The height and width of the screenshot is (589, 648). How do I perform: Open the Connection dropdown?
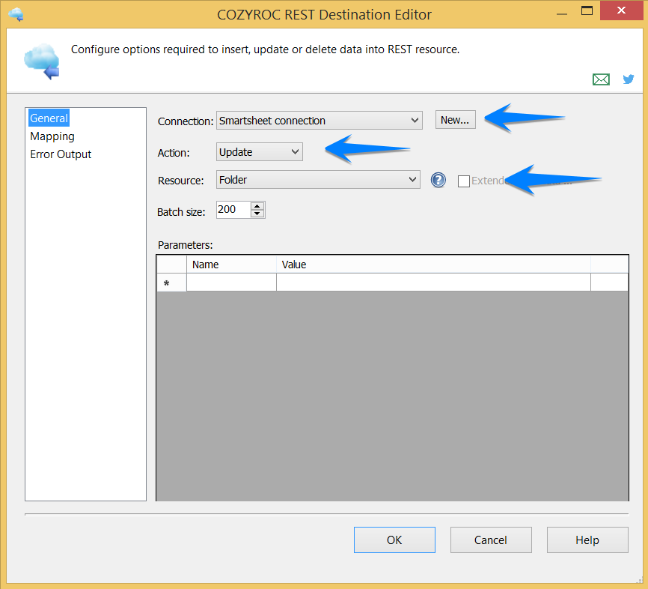tap(319, 121)
